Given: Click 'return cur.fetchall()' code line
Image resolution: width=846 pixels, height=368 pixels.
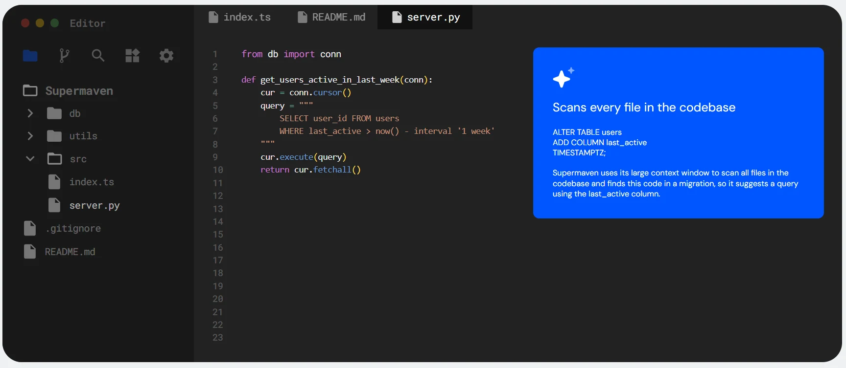Looking at the screenshot, I should [x=311, y=170].
